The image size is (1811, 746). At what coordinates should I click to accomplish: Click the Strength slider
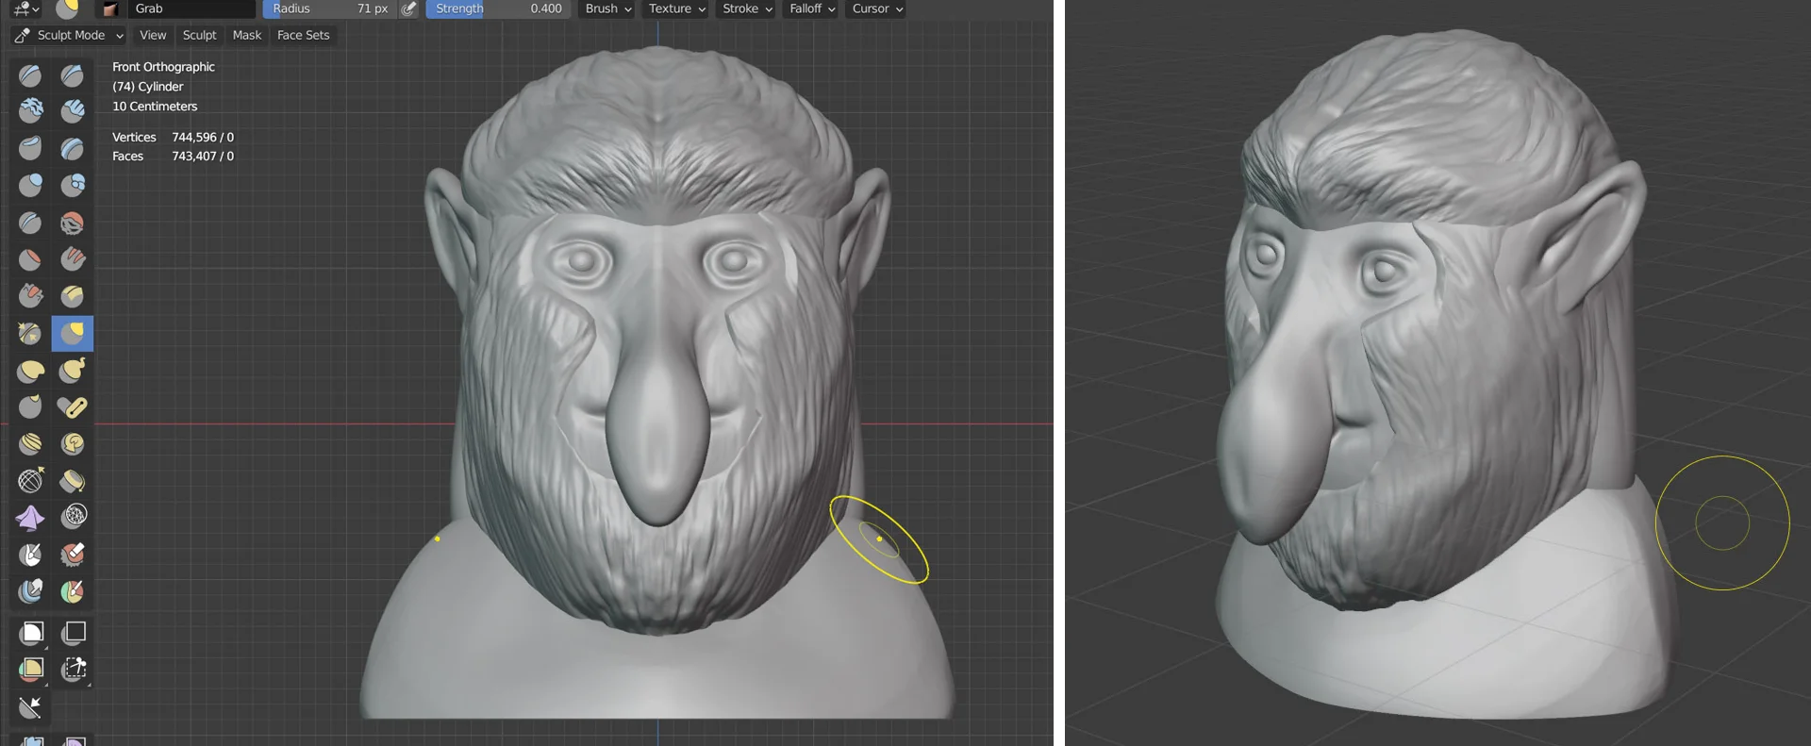pyautogui.click(x=497, y=9)
